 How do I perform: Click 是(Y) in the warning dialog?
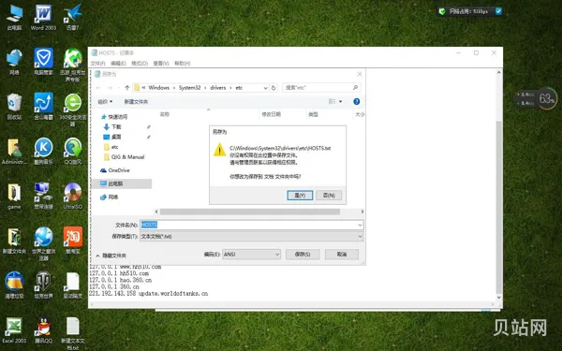point(300,196)
